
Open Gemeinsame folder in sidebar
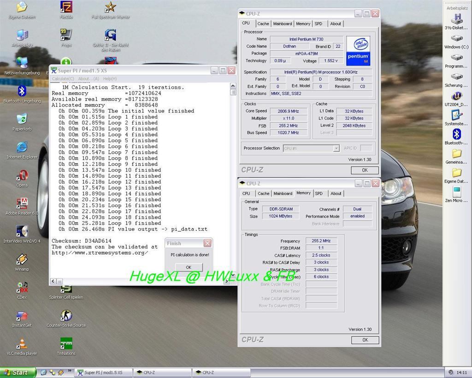tap(456, 156)
